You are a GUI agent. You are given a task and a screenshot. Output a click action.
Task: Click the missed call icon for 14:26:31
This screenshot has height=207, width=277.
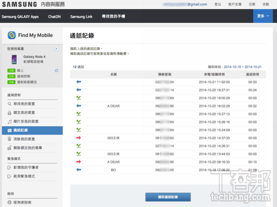79,146
